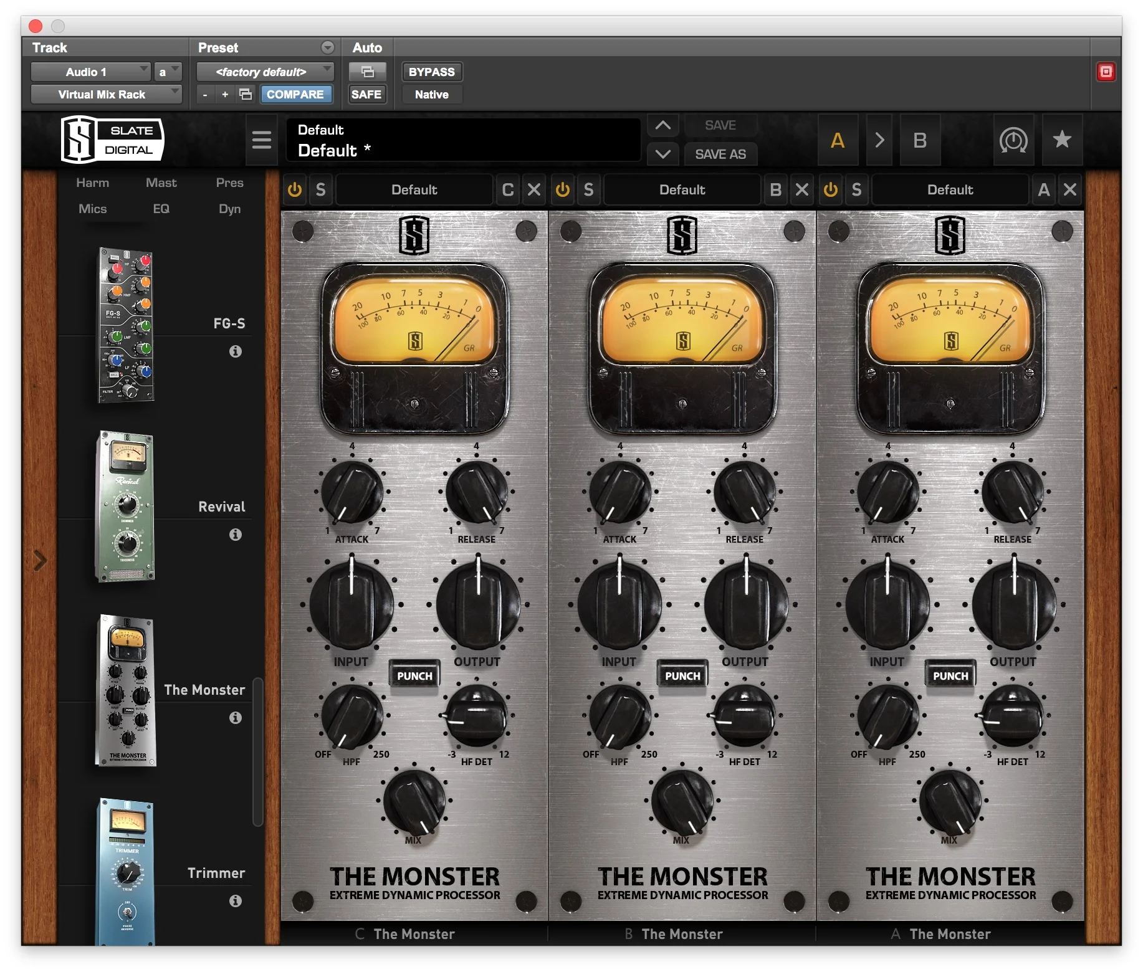Click the A slot letter icon

(x=1044, y=189)
